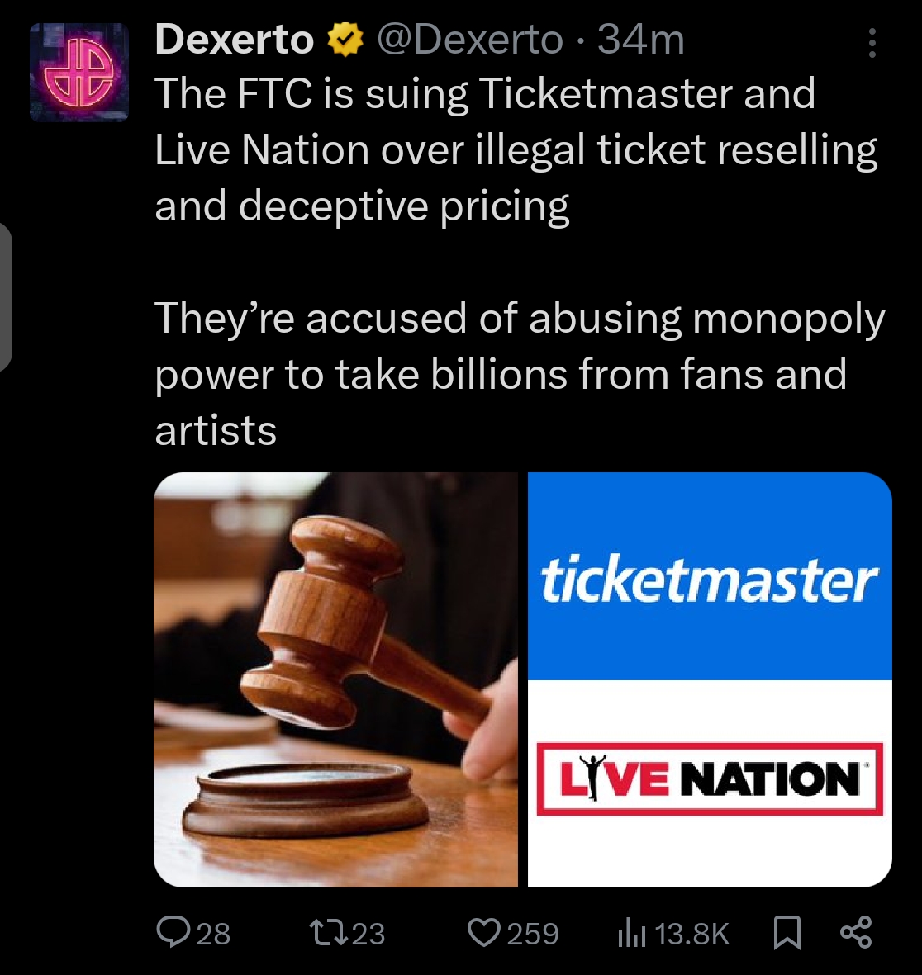Click the Live Nation logo
Image resolution: width=922 pixels, height=975 pixels.
click(710, 779)
